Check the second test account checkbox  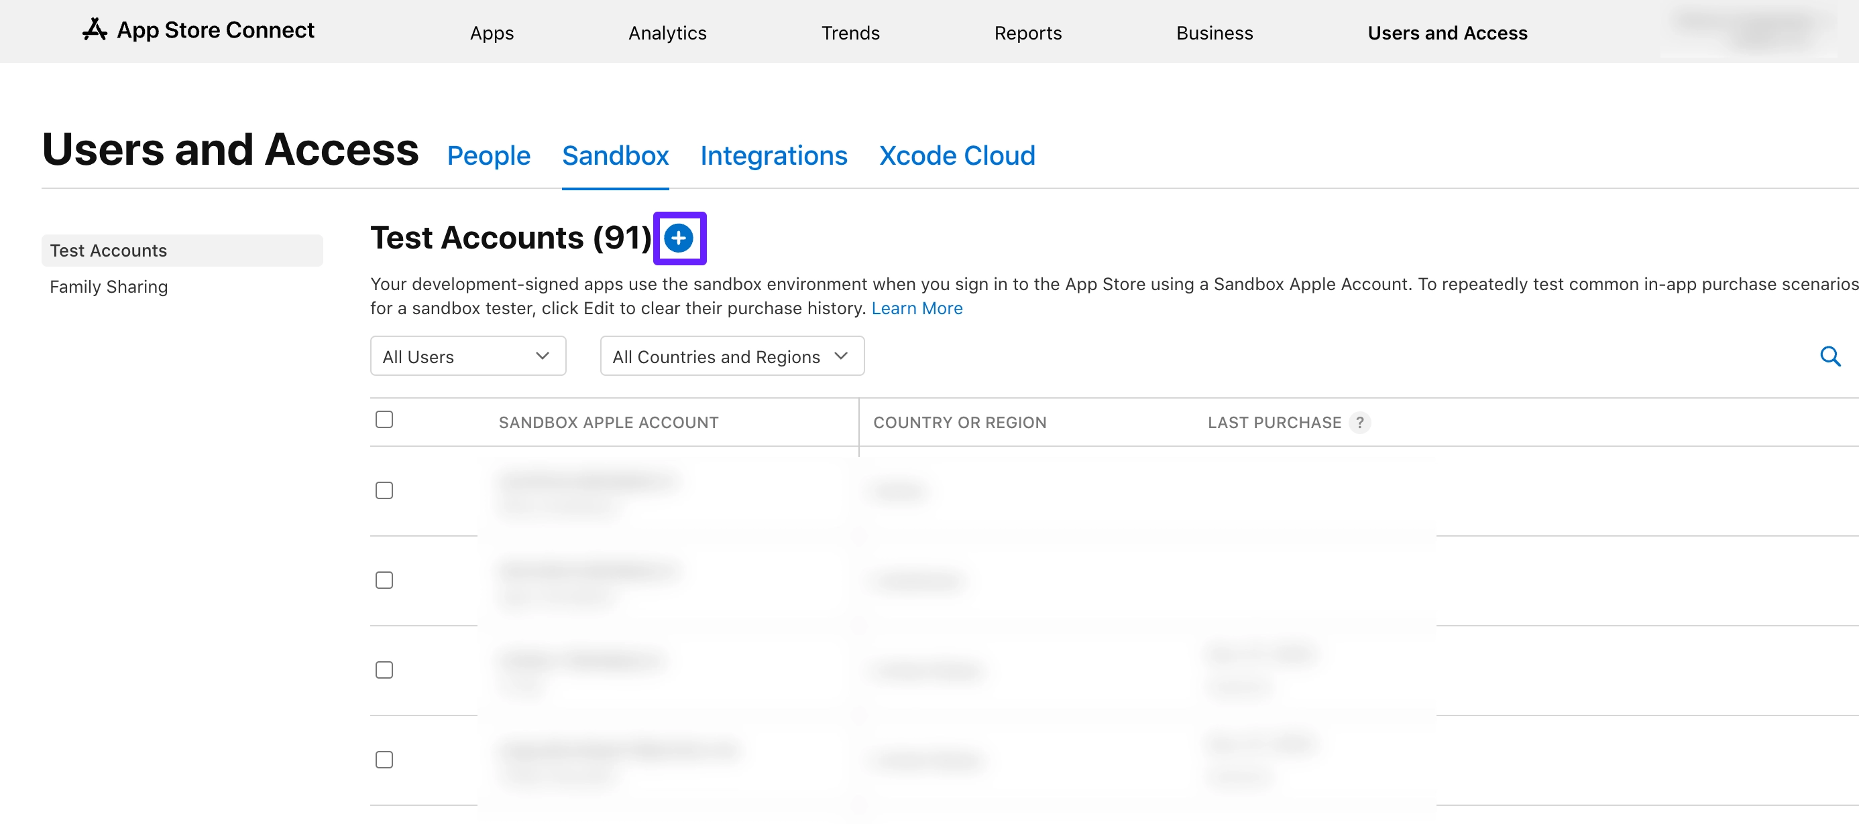point(384,579)
